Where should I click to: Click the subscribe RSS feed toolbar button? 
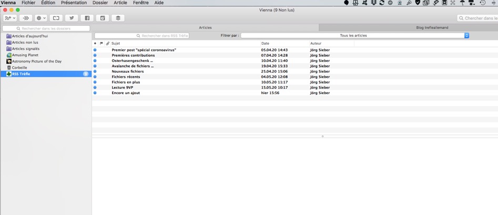(x=10, y=18)
